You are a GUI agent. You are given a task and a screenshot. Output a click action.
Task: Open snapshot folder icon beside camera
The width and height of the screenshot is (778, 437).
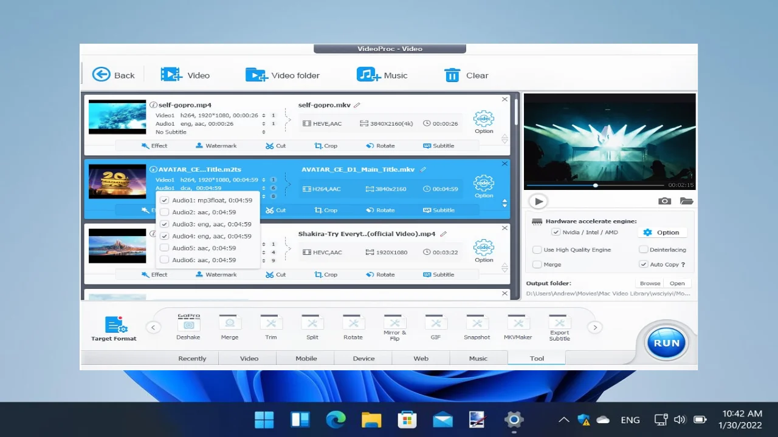pyautogui.click(x=686, y=201)
